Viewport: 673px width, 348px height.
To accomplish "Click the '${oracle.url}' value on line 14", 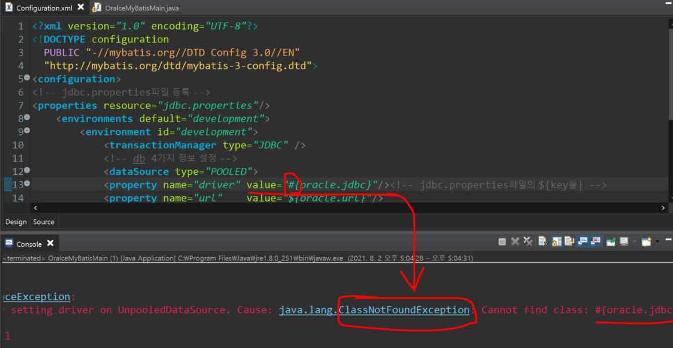I will click(329, 198).
